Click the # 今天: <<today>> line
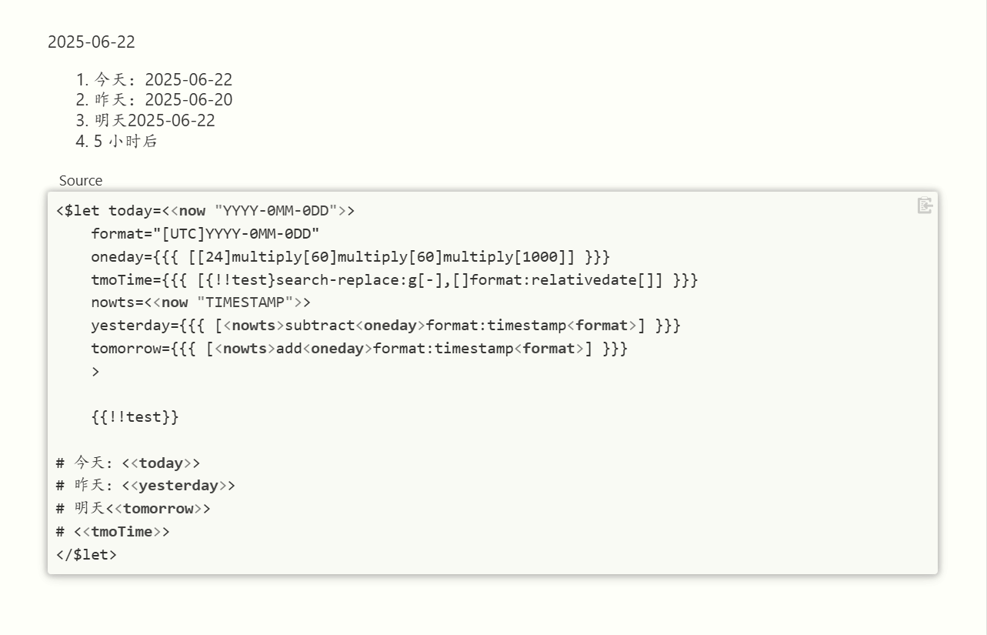Viewport: 987px width, 635px height. (x=128, y=463)
